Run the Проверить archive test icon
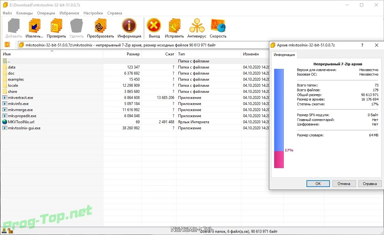This screenshot has height=235, width=384. [56, 26]
